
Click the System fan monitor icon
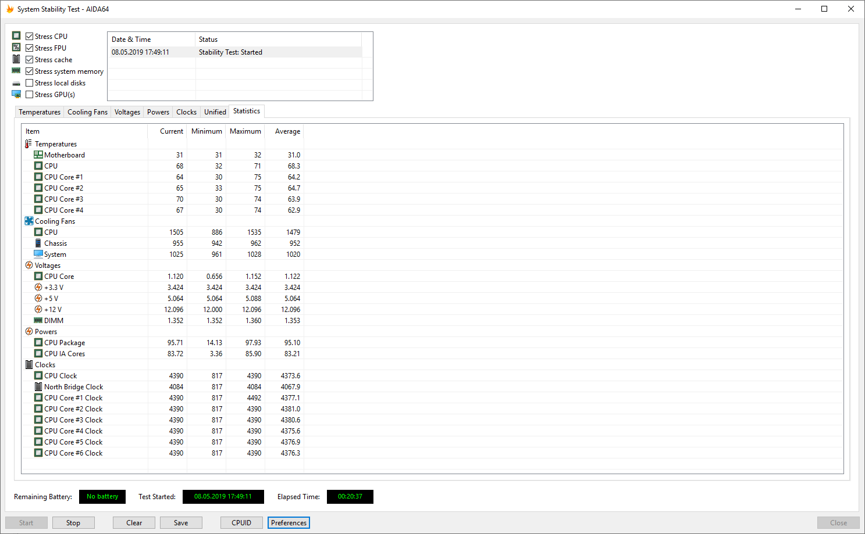[38, 255]
